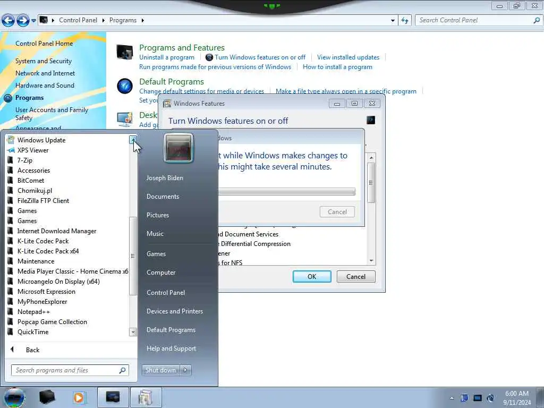
Task: Expand the K-Lite Codec Pack x64 folder
Action: click(48, 251)
